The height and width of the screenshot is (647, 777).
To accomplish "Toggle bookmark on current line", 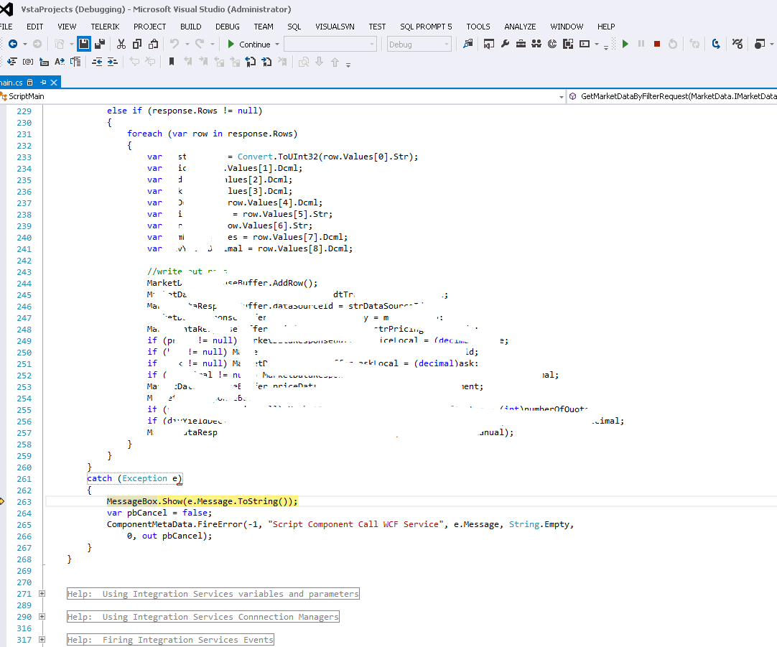I will pyautogui.click(x=172, y=62).
